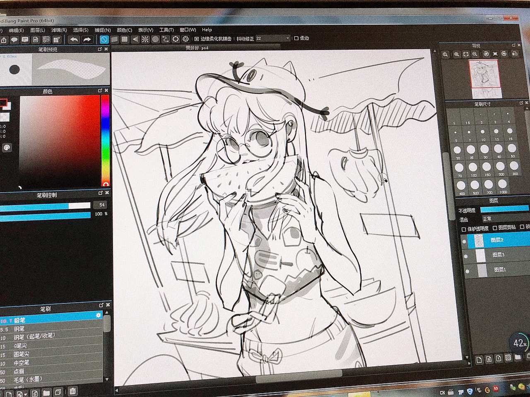Open the 抖动修正 value dropdown
Image resolution: width=530 pixels, height=397 pixels.
pyautogui.click(x=288, y=38)
